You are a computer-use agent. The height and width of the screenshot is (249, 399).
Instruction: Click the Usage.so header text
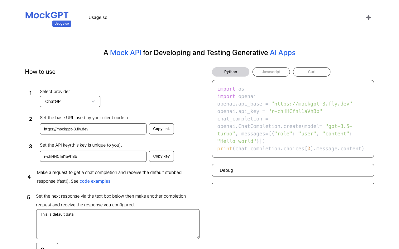point(98,17)
